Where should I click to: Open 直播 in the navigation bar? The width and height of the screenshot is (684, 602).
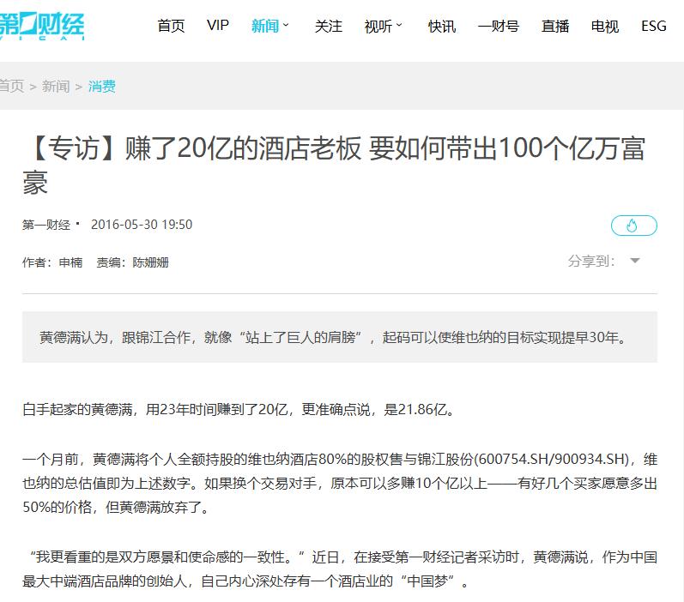[x=555, y=26]
